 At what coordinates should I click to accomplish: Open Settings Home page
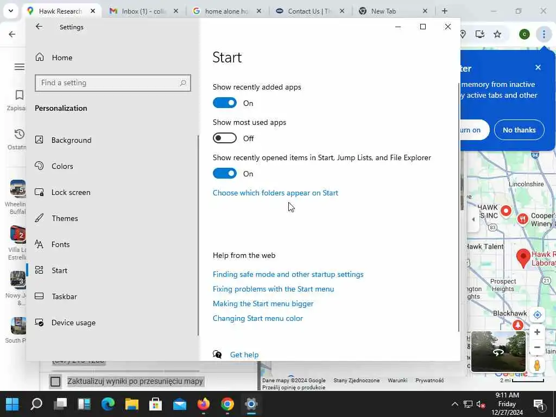pyautogui.click(x=54, y=58)
